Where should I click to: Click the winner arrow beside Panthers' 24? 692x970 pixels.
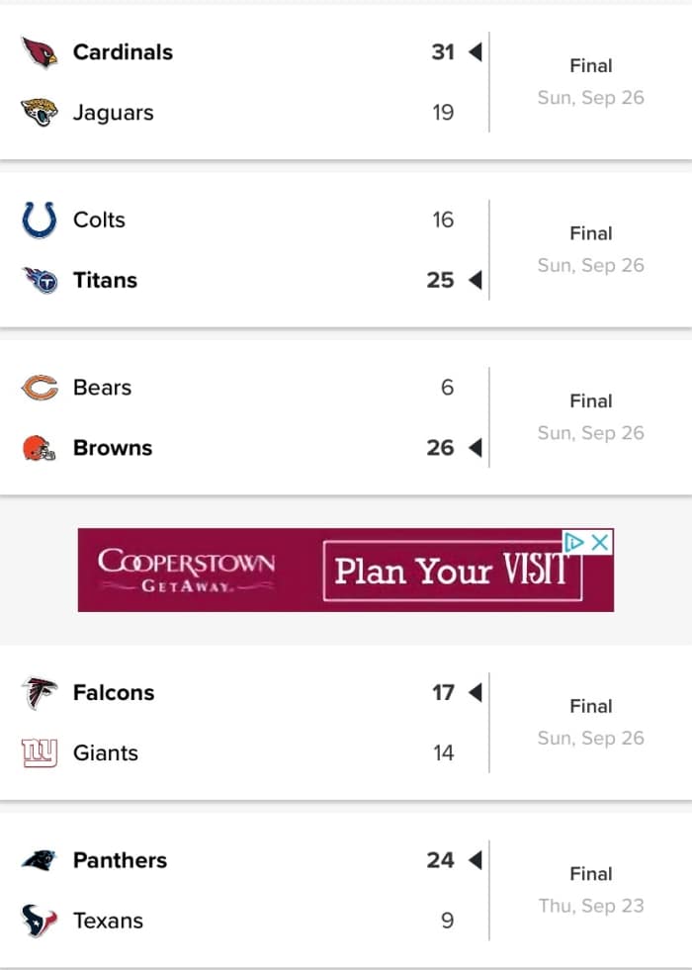[474, 861]
